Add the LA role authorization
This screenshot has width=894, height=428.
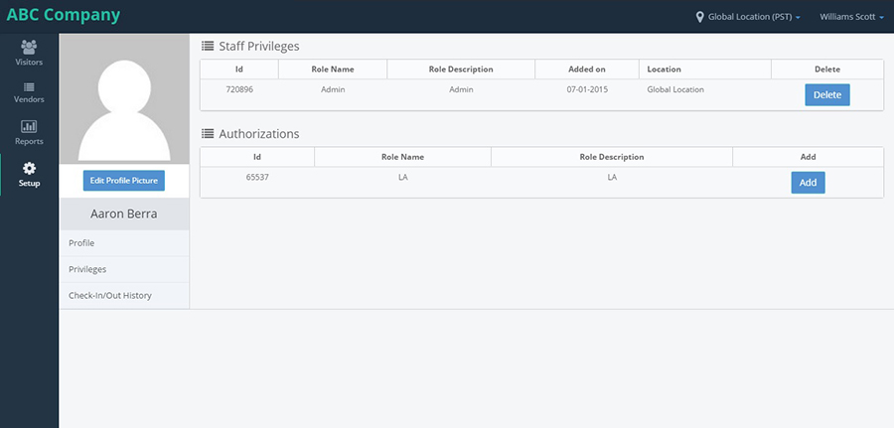point(808,183)
